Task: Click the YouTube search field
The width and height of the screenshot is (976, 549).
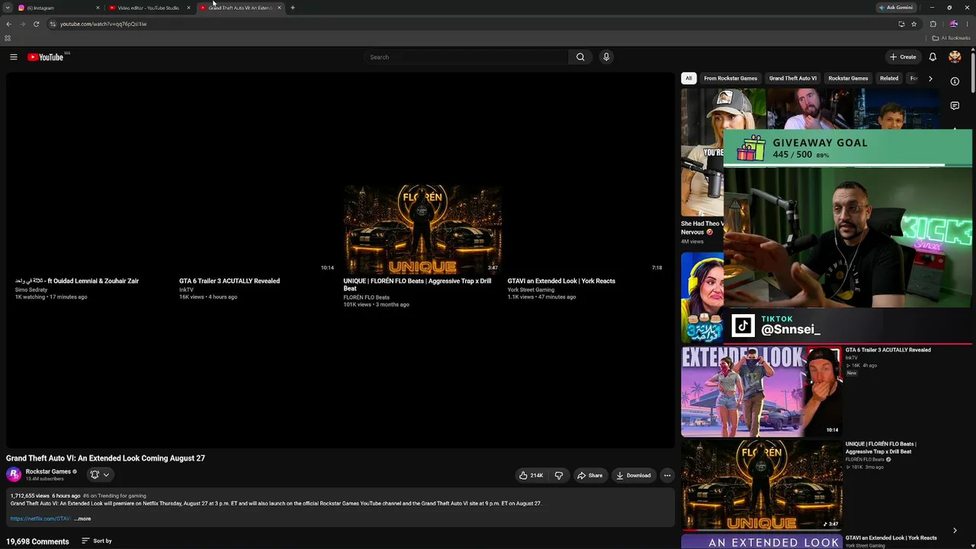Action: [x=467, y=57]
